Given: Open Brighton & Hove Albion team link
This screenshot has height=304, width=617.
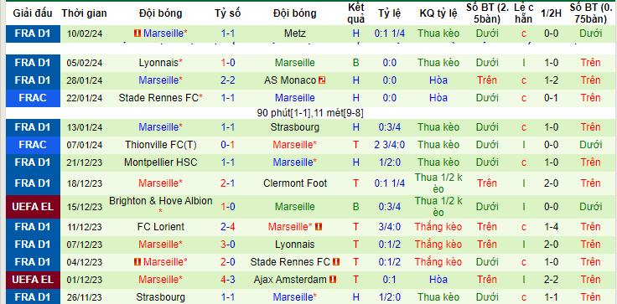Looking at the screenshot, I should tap(161, 201).
